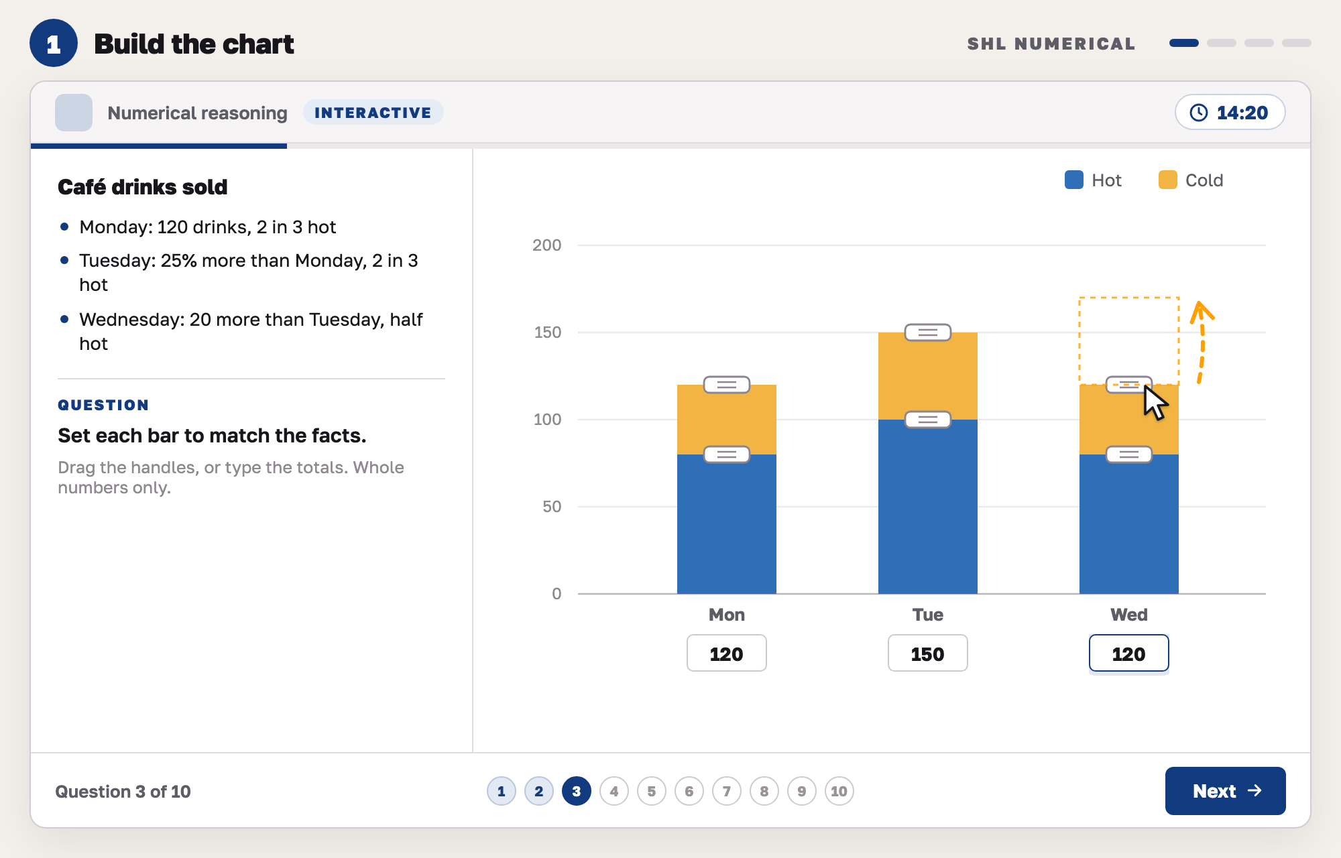Jump to question 4 in pagination

[614, 791]
